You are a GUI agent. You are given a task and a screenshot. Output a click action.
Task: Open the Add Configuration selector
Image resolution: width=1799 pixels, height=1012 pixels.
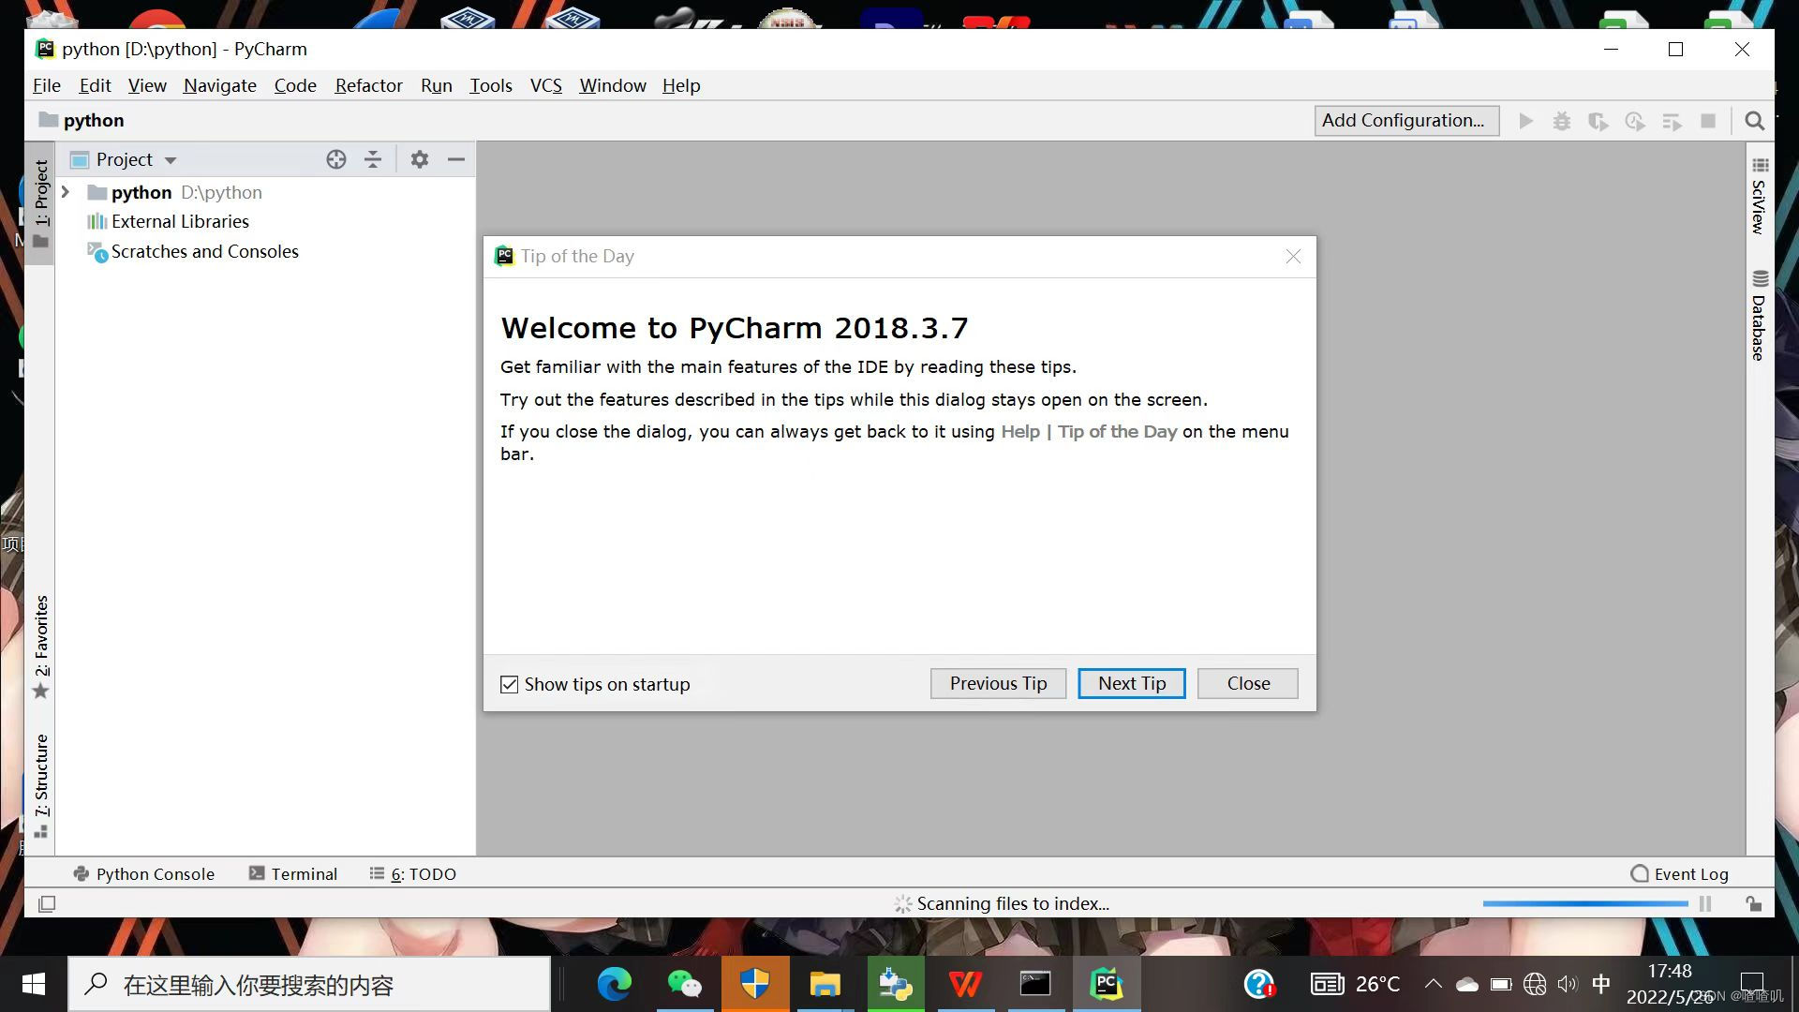coord(1405,121)
